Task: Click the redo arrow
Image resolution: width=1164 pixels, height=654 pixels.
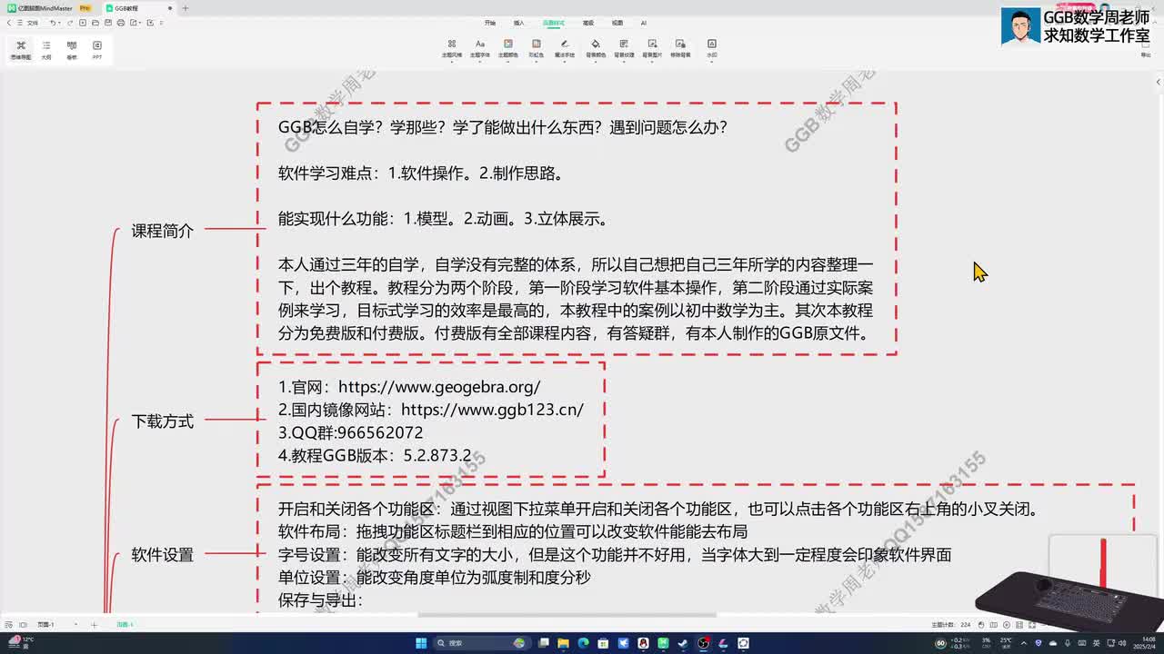Action: [x=70, y=23]
